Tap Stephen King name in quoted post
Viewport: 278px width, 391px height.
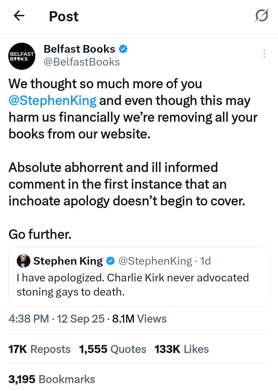68,261
